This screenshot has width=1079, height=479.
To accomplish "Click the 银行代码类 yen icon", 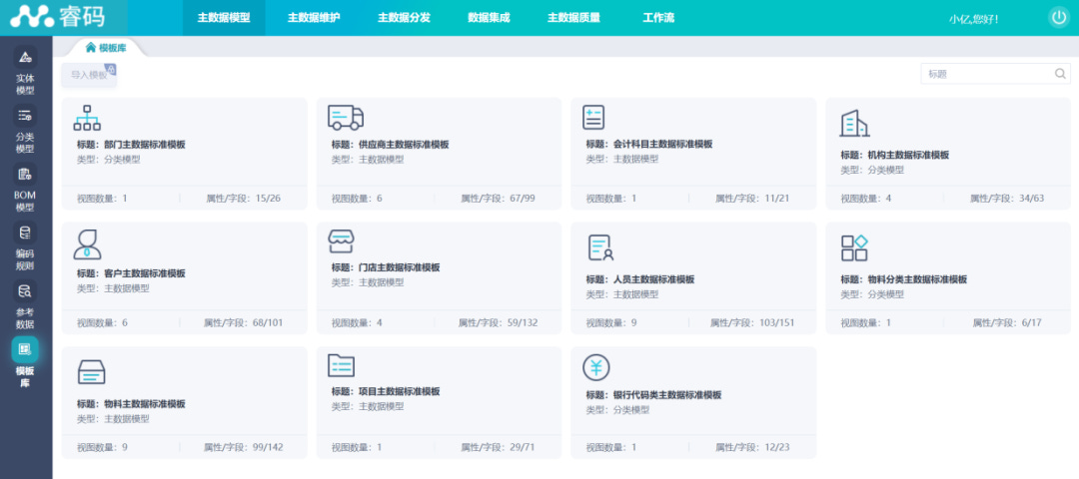I will click(x=595, y=367).
